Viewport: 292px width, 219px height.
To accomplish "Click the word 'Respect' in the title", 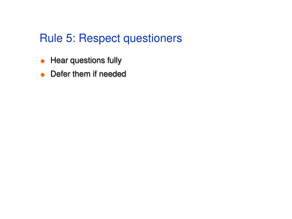I will pyautogui.click(x=100, y=38).
